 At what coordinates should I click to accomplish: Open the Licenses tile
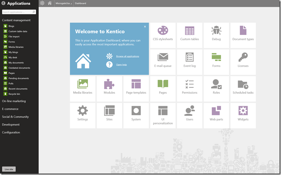pyautogui.click(x=243, y=62)
